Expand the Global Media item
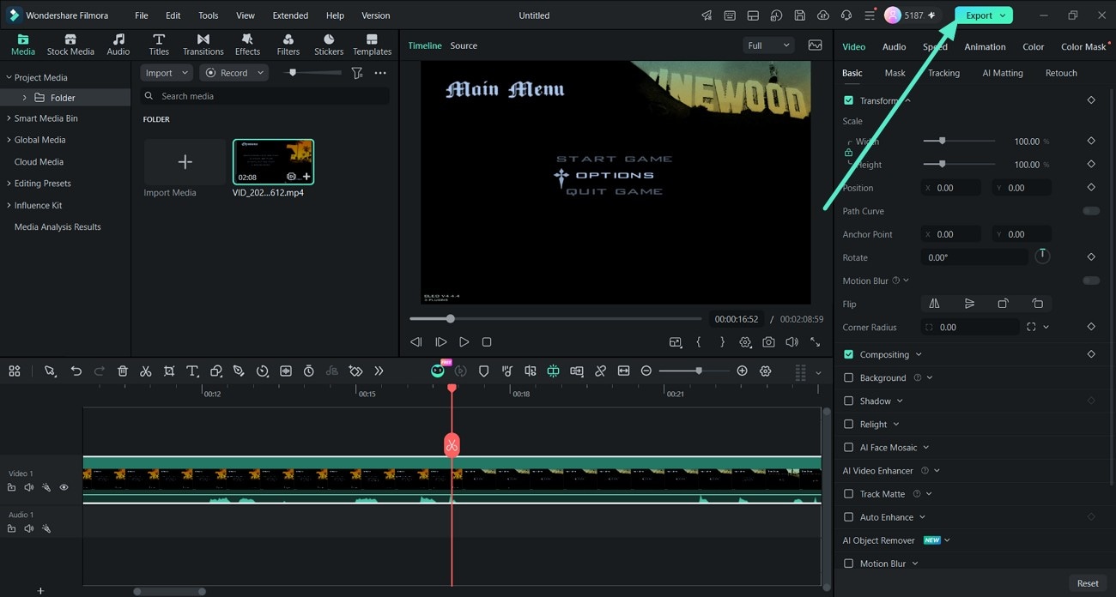 click(x=9, y=140)
